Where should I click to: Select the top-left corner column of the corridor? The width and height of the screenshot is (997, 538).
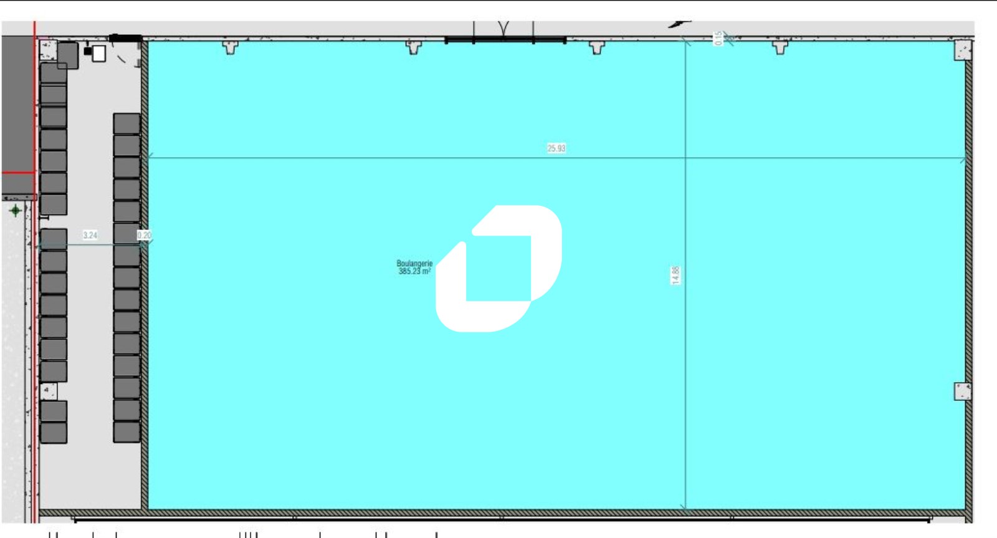point(47,49)
